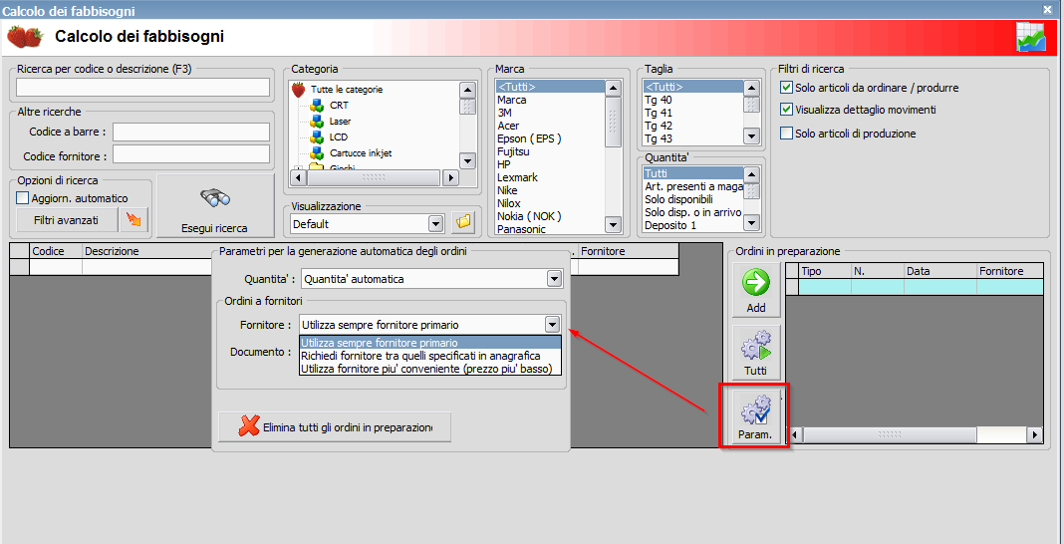Open Quantita' automatica dropdown

click(x=554, y=278)
